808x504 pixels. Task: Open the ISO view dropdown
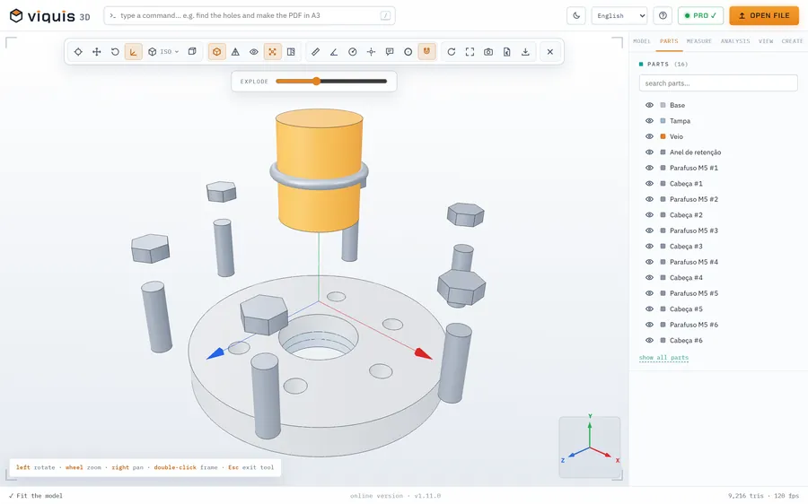click(163, 51)
